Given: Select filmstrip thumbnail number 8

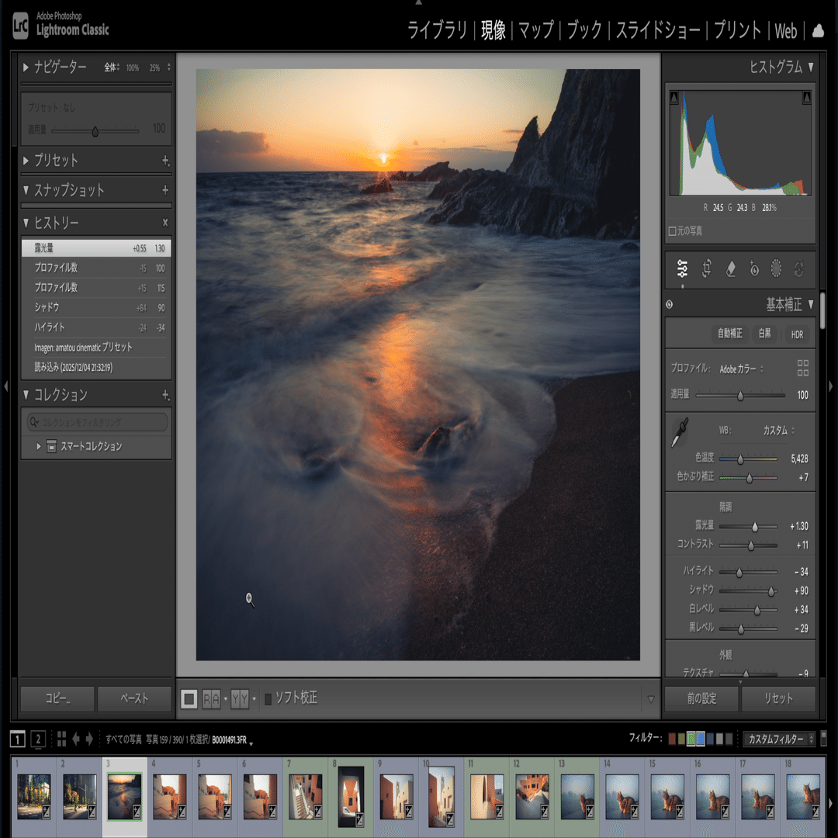Looking at the screenshot, I should tap(351, 796).
